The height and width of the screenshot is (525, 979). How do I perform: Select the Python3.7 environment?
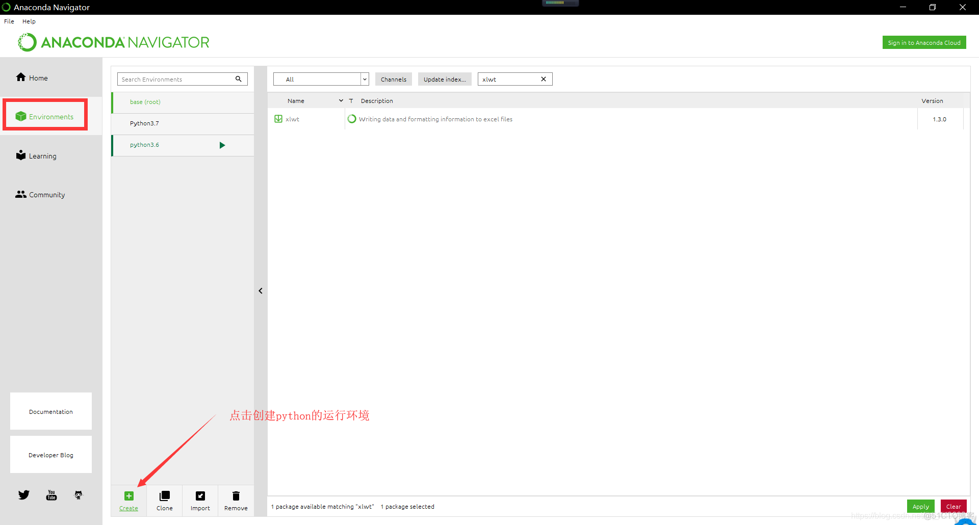183,123
